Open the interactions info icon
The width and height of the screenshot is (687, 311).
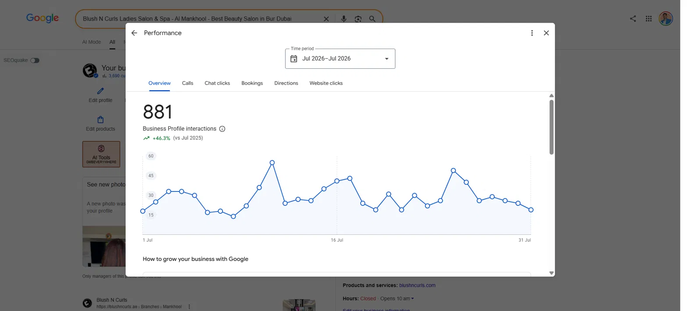pyautogui.click(x=222, y=129)
